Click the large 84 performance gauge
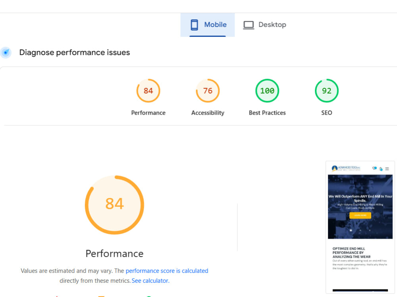 click(x=114, y=205)
